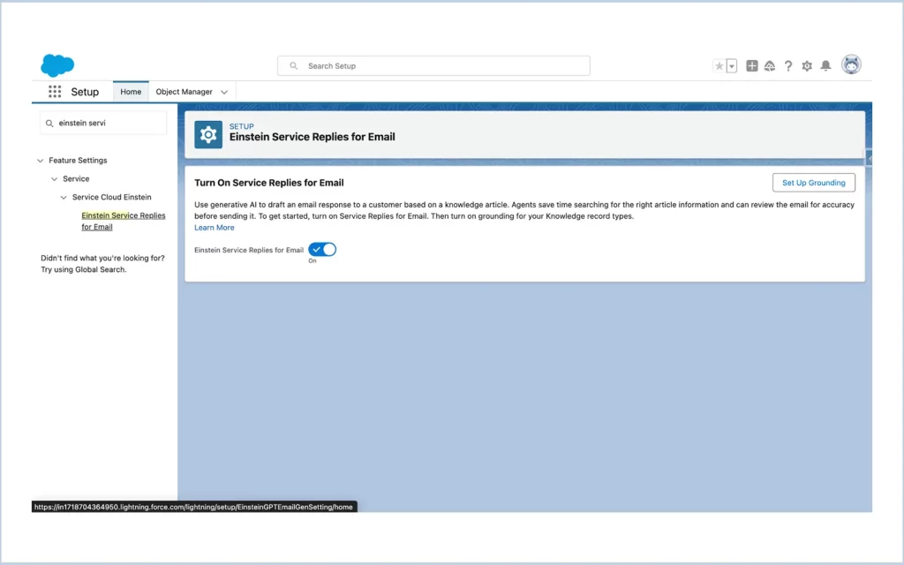Click 'Einstein Service Replies for Email' page title

(312, 137)
